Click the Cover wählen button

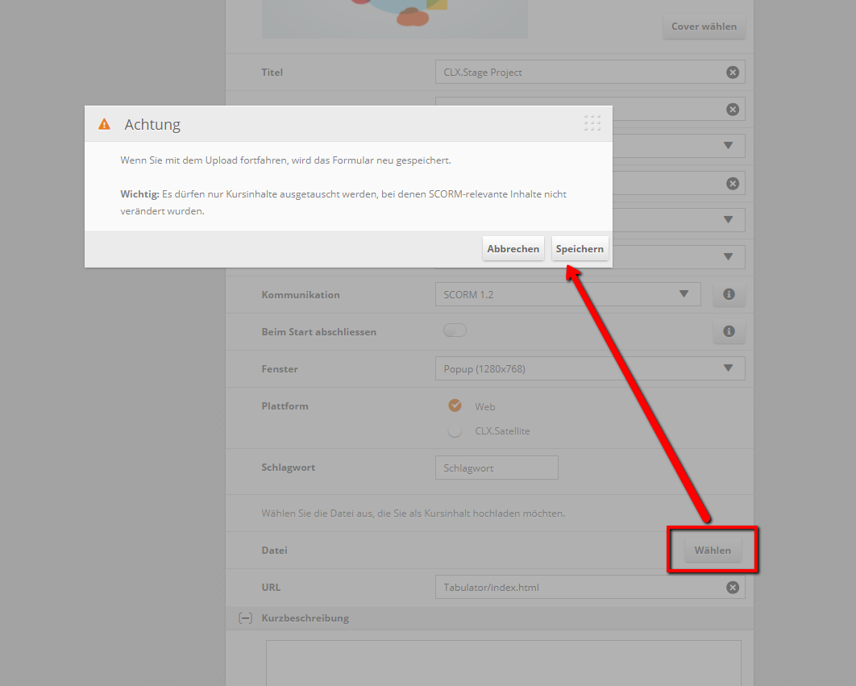704,27
